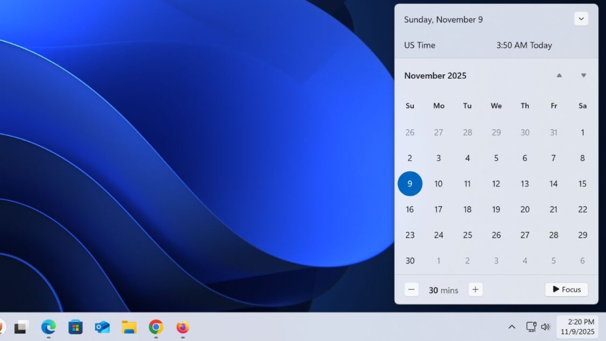Image resolution: width=606 pixels, height=341 pixels.
Task: Decrease focus time with the minus button
Action: pos(411,290)
